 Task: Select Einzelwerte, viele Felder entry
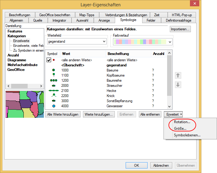point(28,46)
